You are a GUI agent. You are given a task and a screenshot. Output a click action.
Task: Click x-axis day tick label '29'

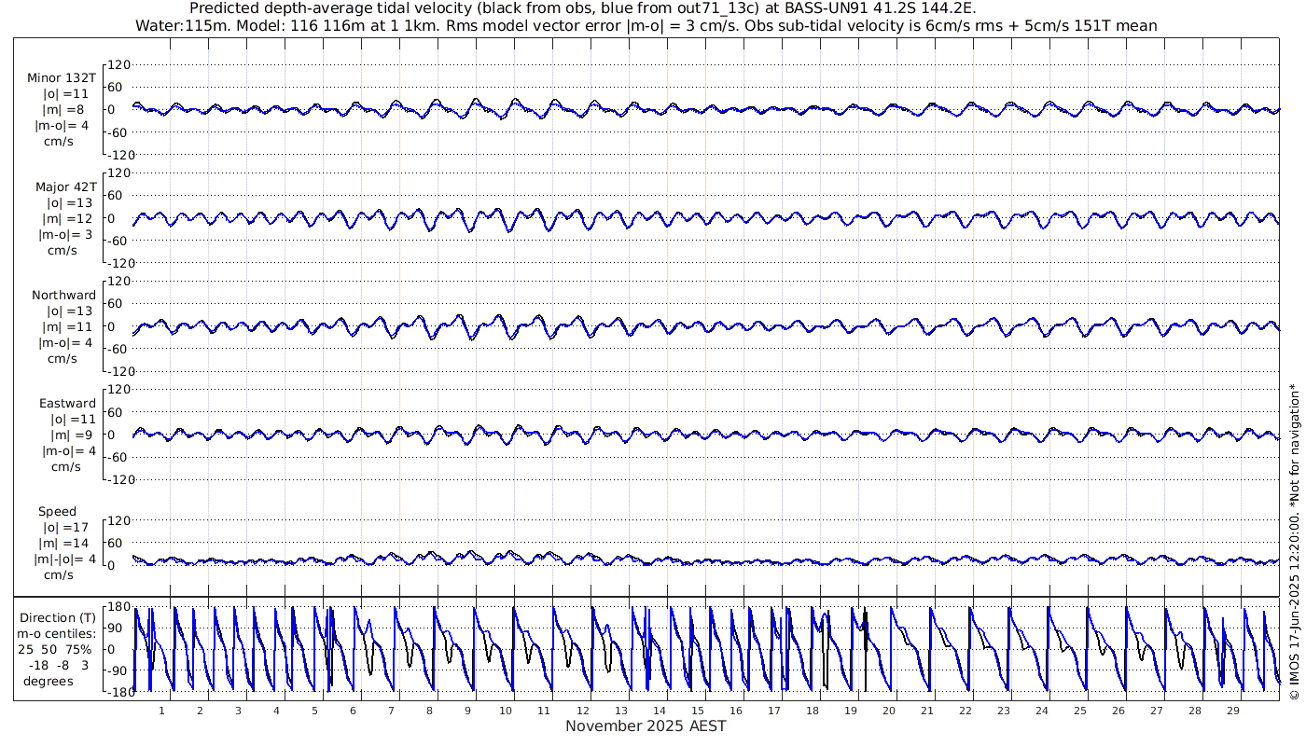tap(1232, 711)
